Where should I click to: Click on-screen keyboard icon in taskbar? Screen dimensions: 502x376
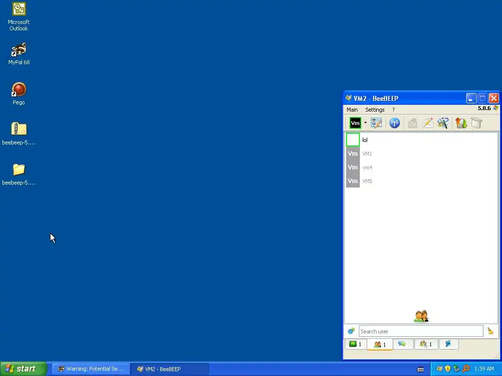click(x=421, y=369)
